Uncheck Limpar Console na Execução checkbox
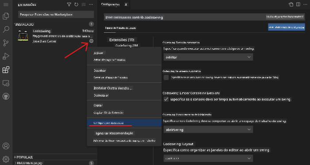This screenshot has height=165, width=310. pyautogui.click(x=166, y=99)
